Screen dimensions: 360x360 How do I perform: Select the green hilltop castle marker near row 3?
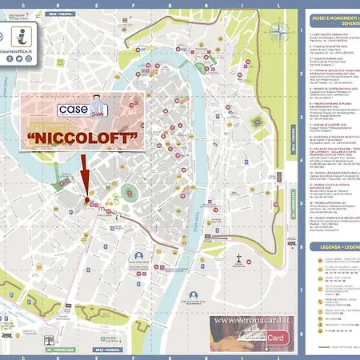click(257, 122)
